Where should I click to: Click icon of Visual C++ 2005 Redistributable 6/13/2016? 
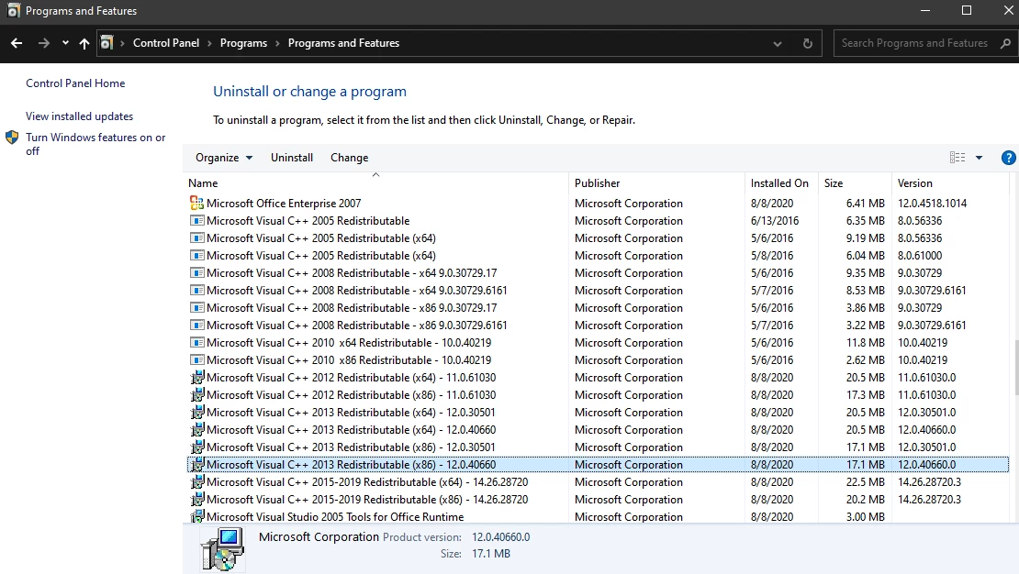[196, 221]
